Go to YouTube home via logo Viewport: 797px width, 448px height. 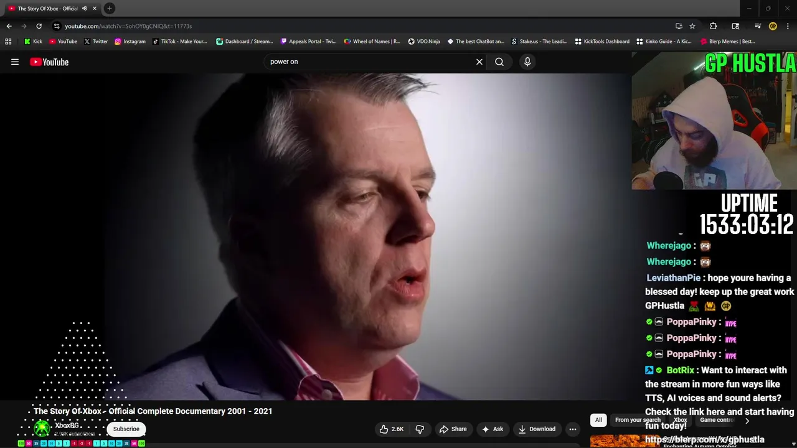[x=49, y=62]
